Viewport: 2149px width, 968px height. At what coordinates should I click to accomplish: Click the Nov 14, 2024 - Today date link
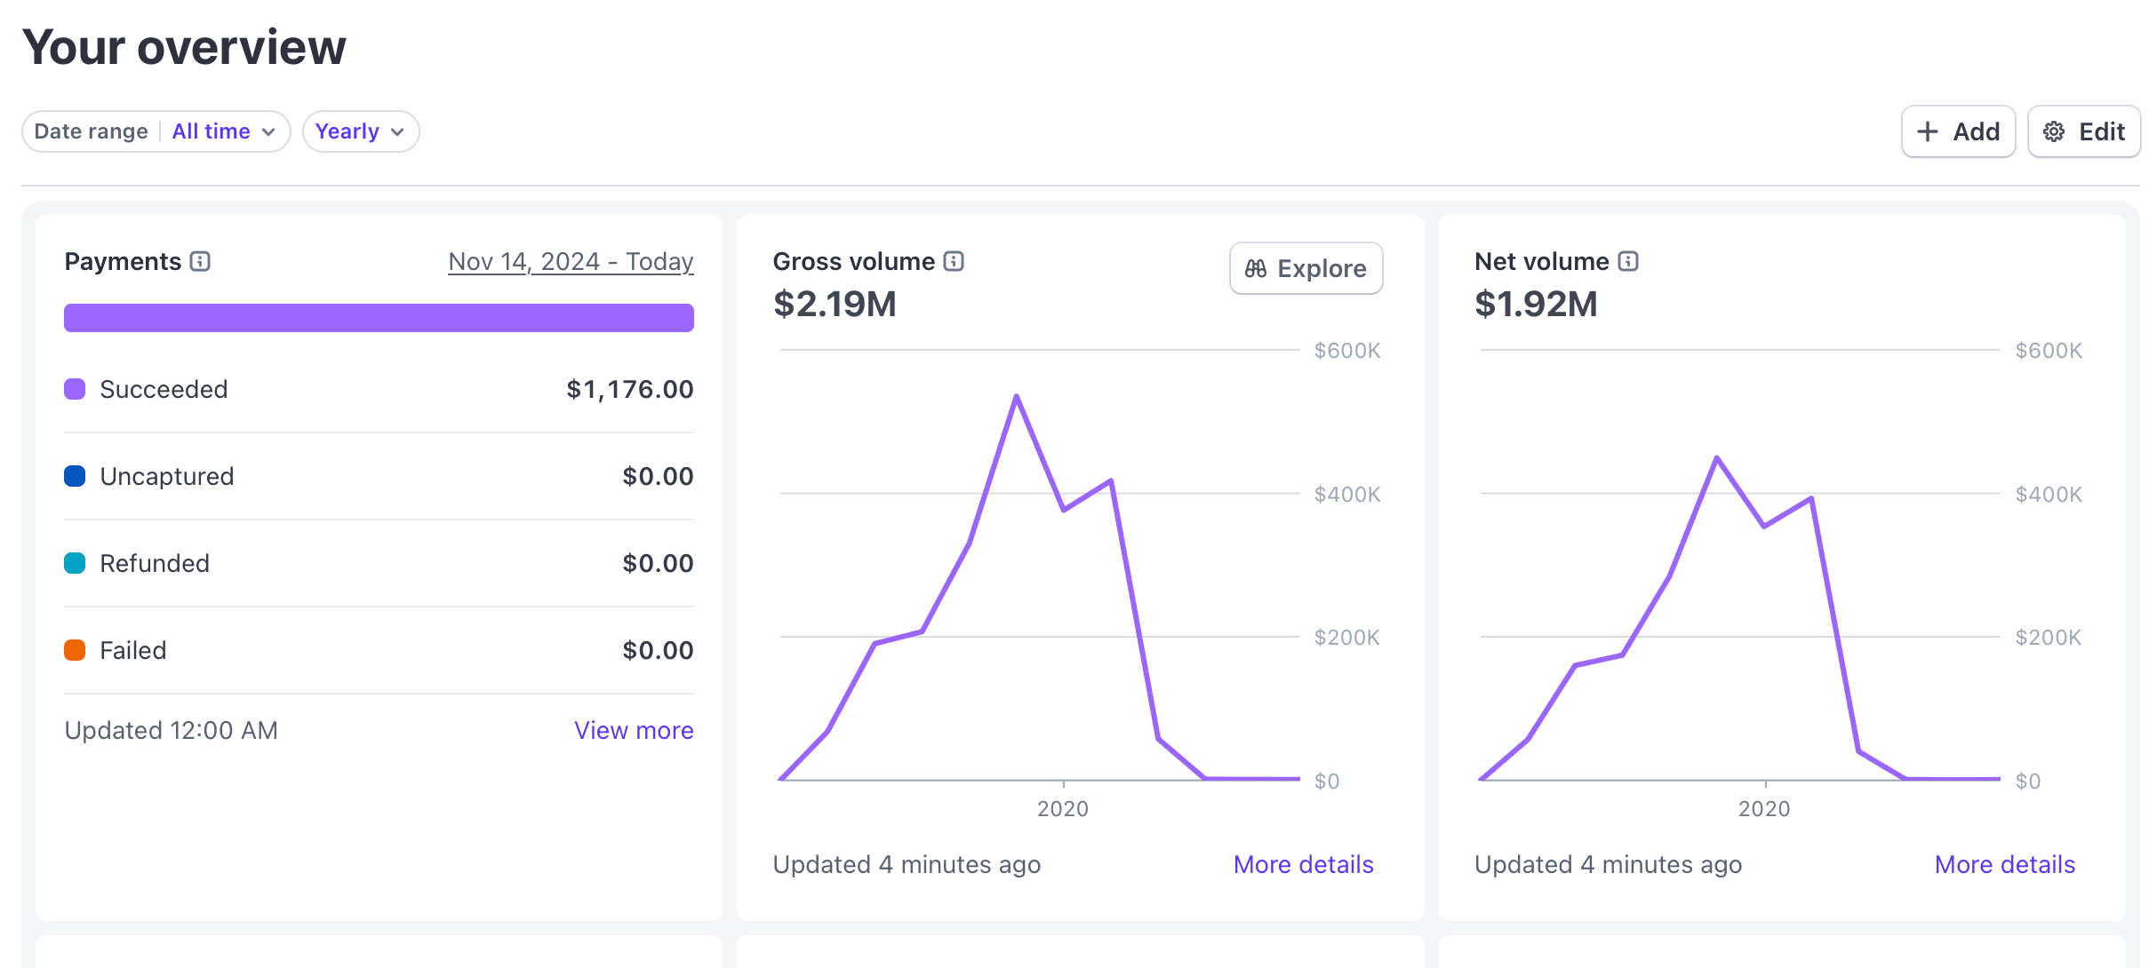[x=571, y=261]
